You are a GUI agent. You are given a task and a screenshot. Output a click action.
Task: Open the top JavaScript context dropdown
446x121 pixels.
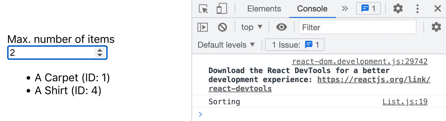(x=252, y=27)
